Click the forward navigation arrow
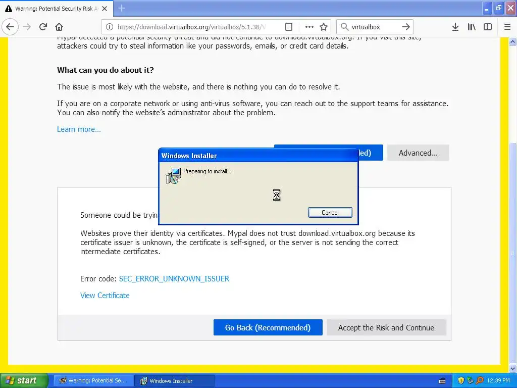The height and width of the screenshot is (388, 517). tap(27, 27)
